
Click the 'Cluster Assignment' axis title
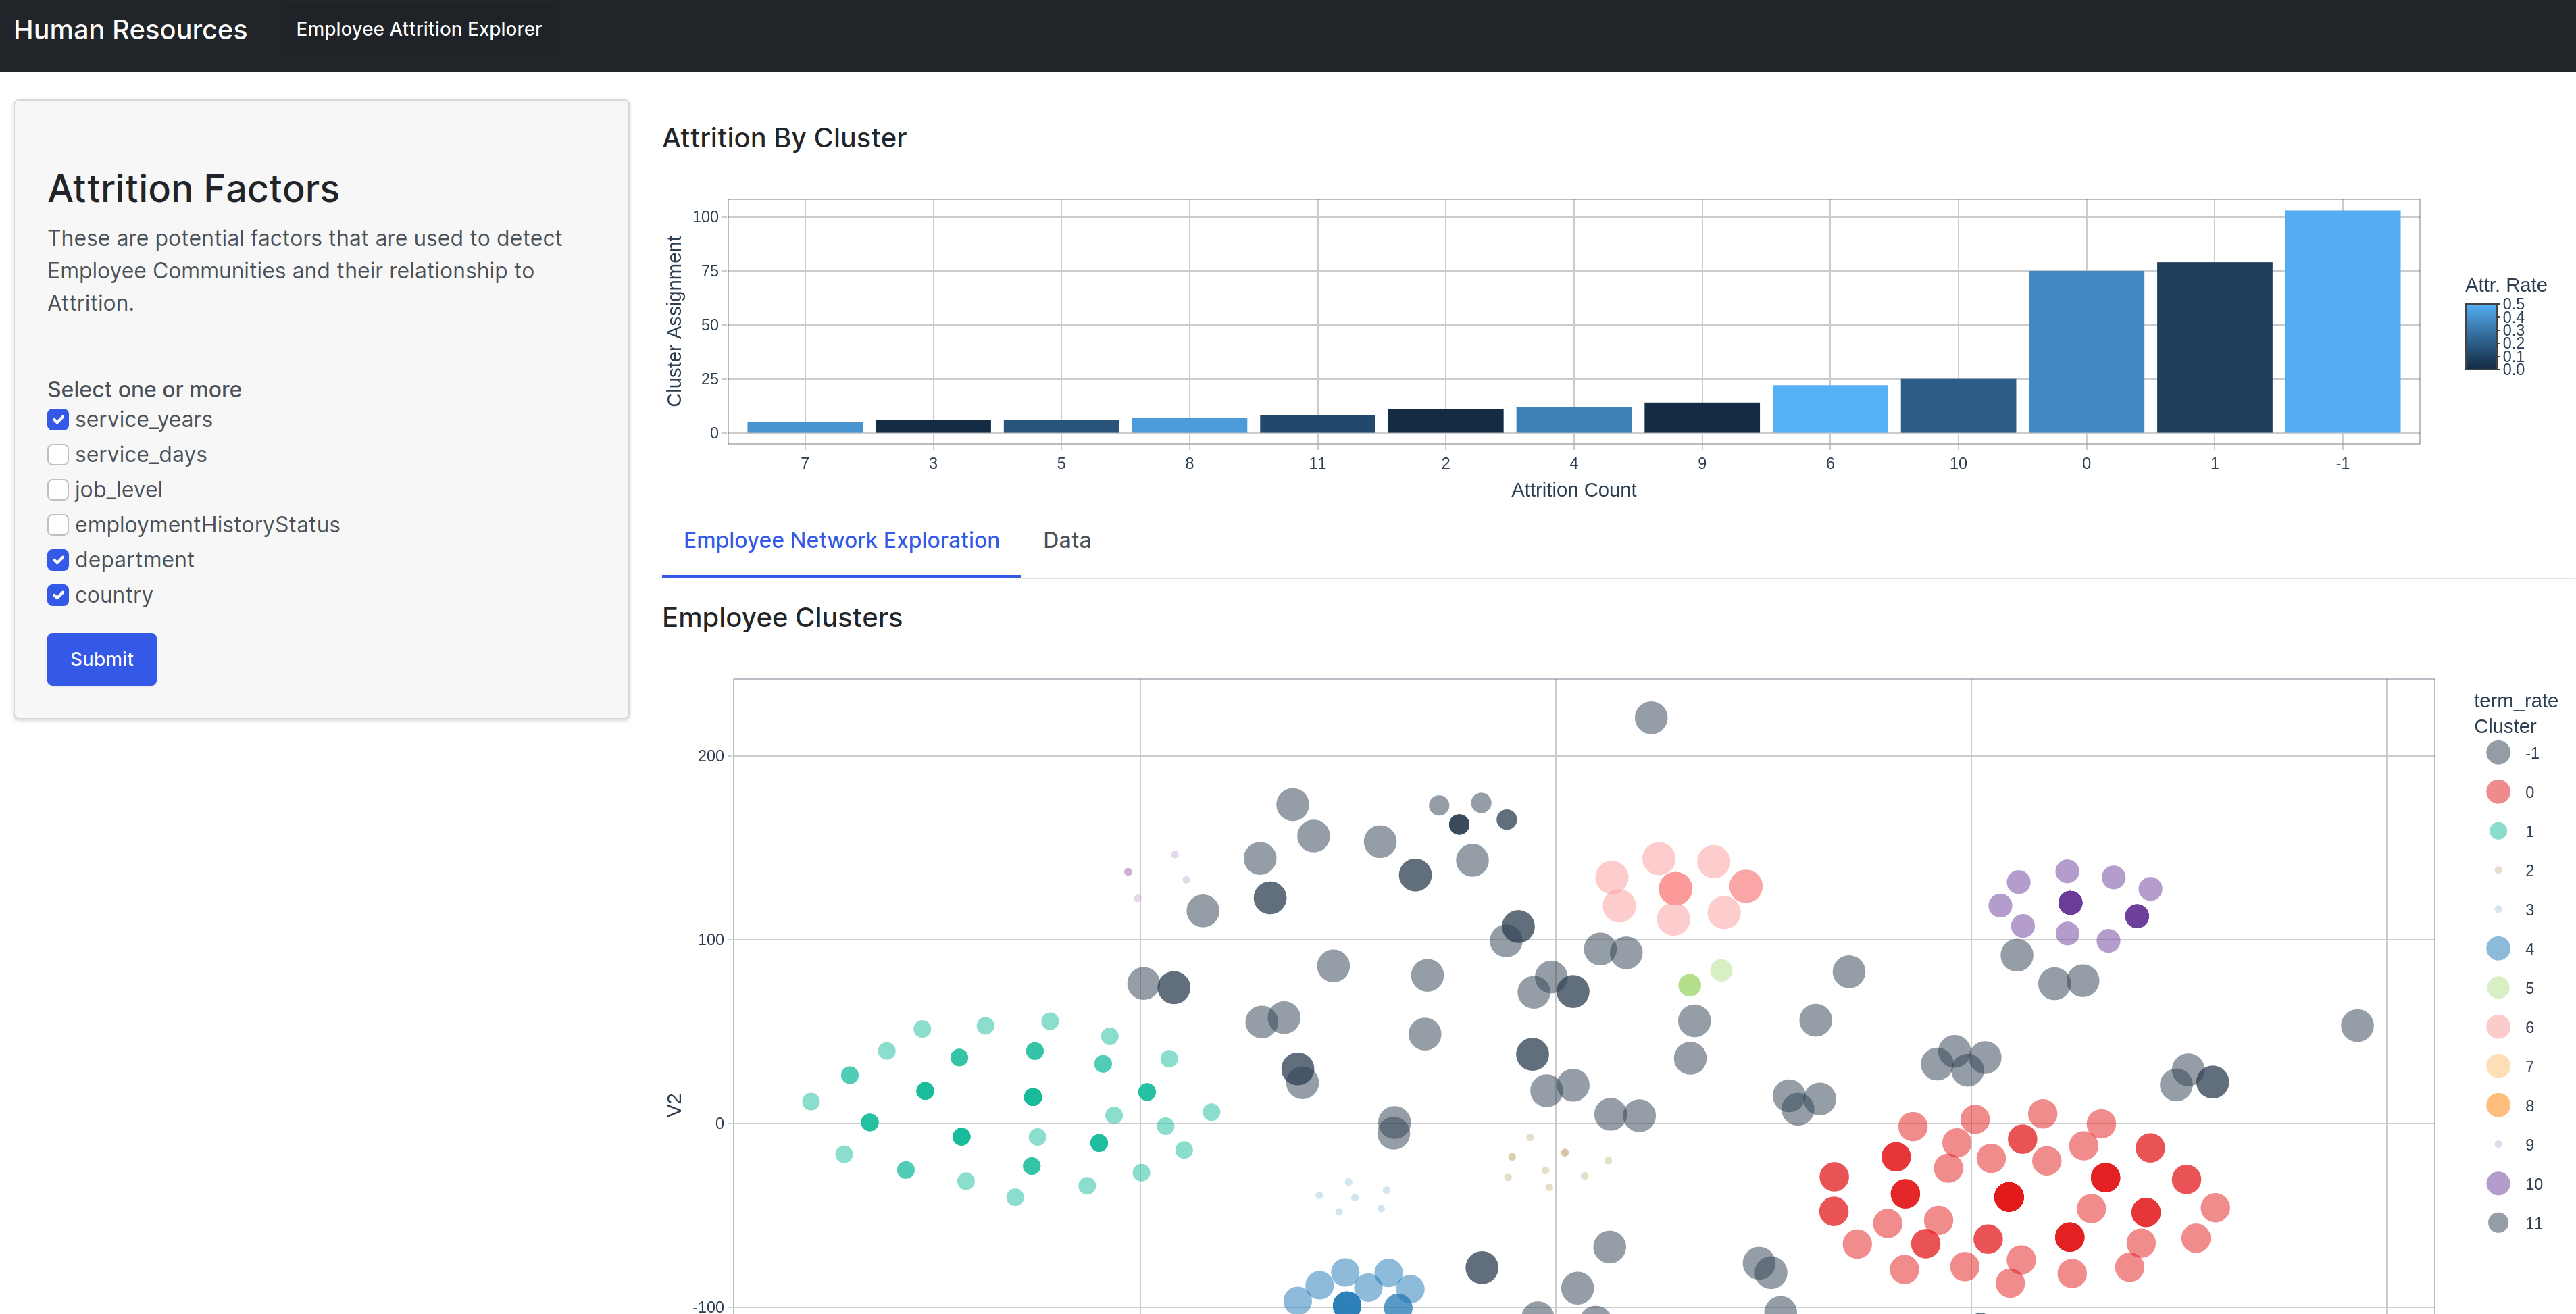pos(674,321)
